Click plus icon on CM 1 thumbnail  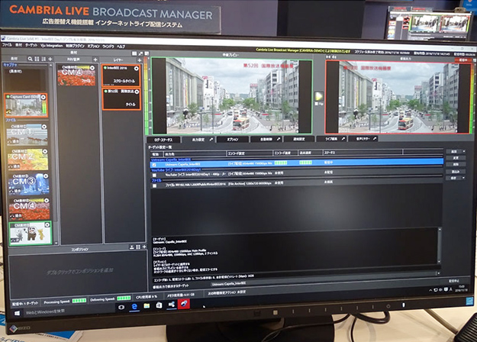point(45,127)
